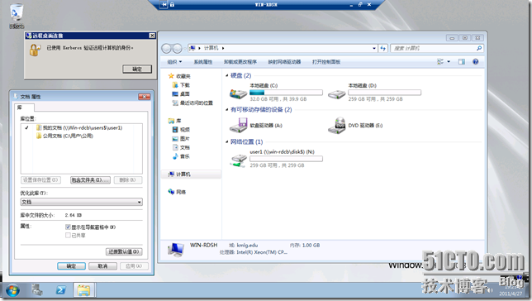Open the Organize menu dropdown
Viewport: 532px width, 301px height.
pos(175,62)
